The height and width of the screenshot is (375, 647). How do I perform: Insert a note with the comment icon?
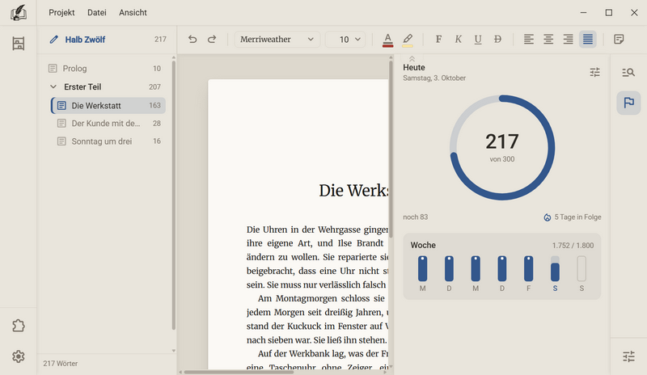point(619,39)
